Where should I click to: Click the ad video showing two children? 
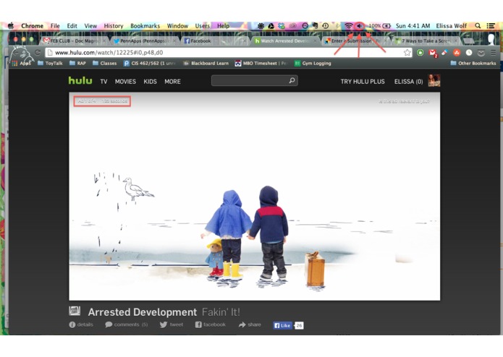(x=254, y=197)
